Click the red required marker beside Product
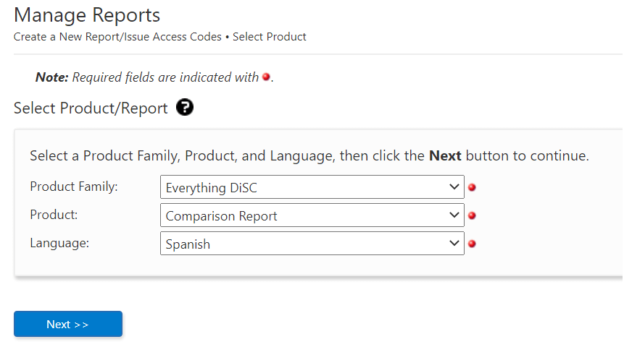624x360 pixels. click(x=472, y=215)
